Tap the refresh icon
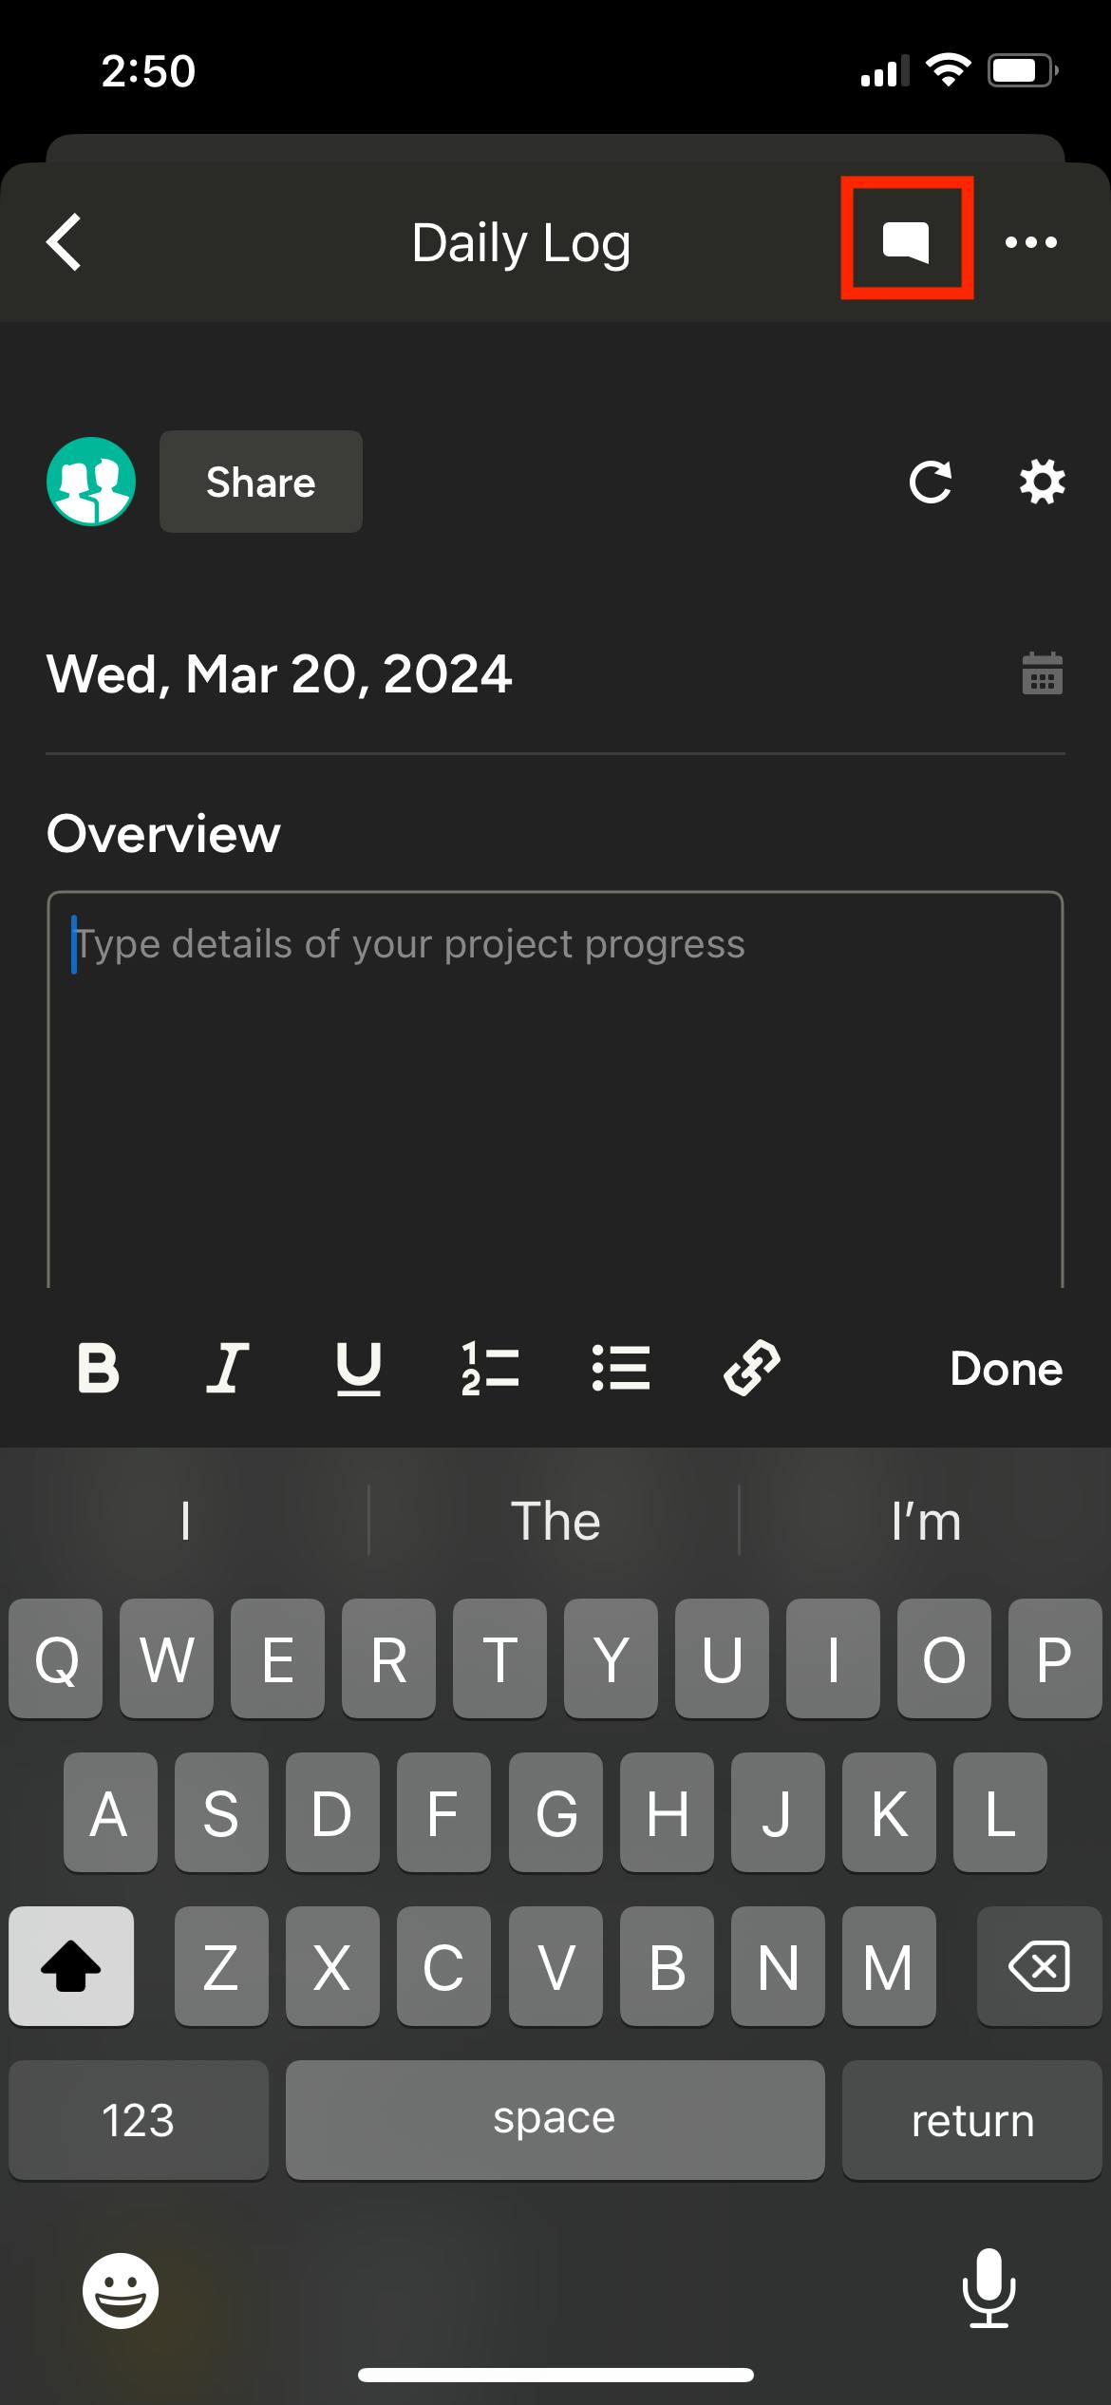Image resolution: width=1111 pixels, height=2405 pixels. [930, 482]
